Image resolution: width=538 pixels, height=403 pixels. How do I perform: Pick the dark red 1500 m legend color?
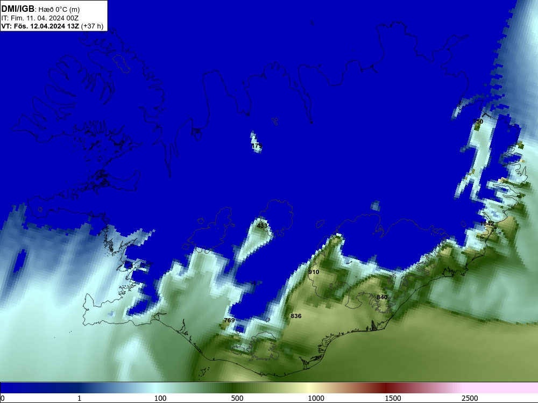click(x=387, y=388)
